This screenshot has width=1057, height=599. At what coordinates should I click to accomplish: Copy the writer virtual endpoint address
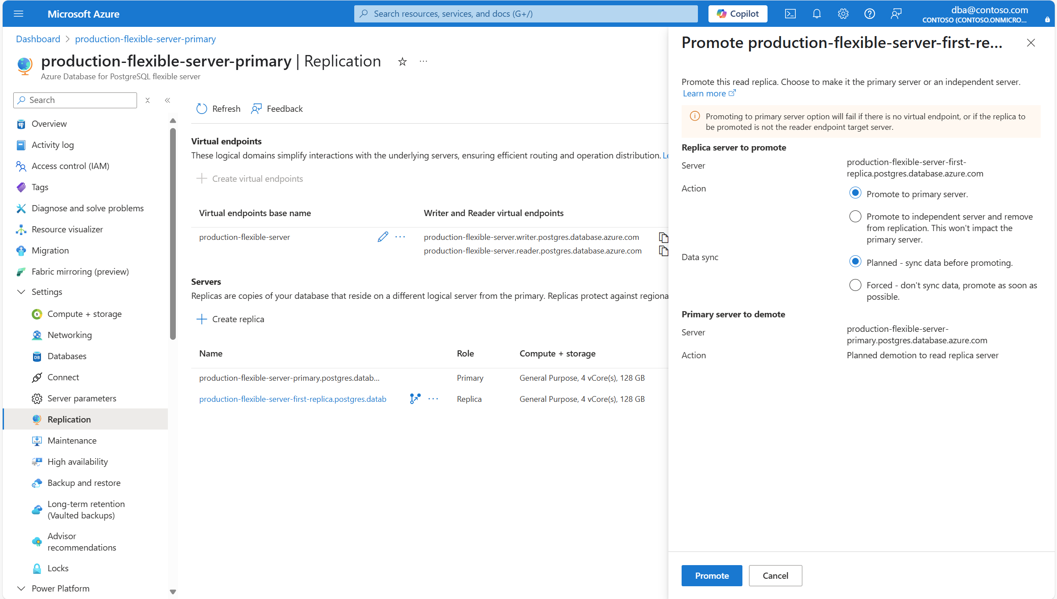pos(663,237)
